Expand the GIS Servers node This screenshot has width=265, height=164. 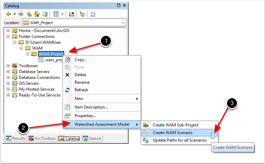pos(8,83)
